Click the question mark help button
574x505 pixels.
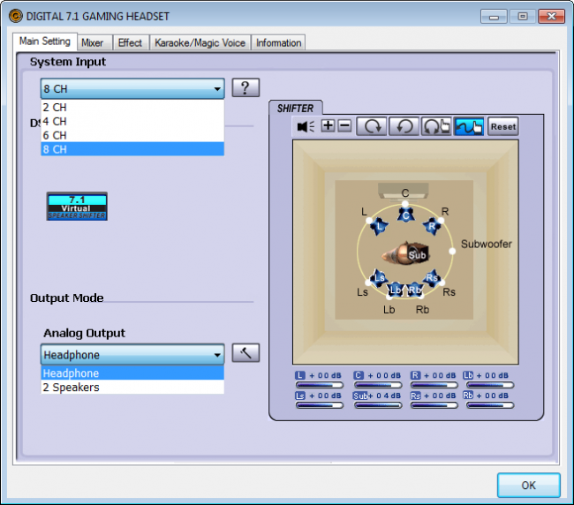[245, 87]
